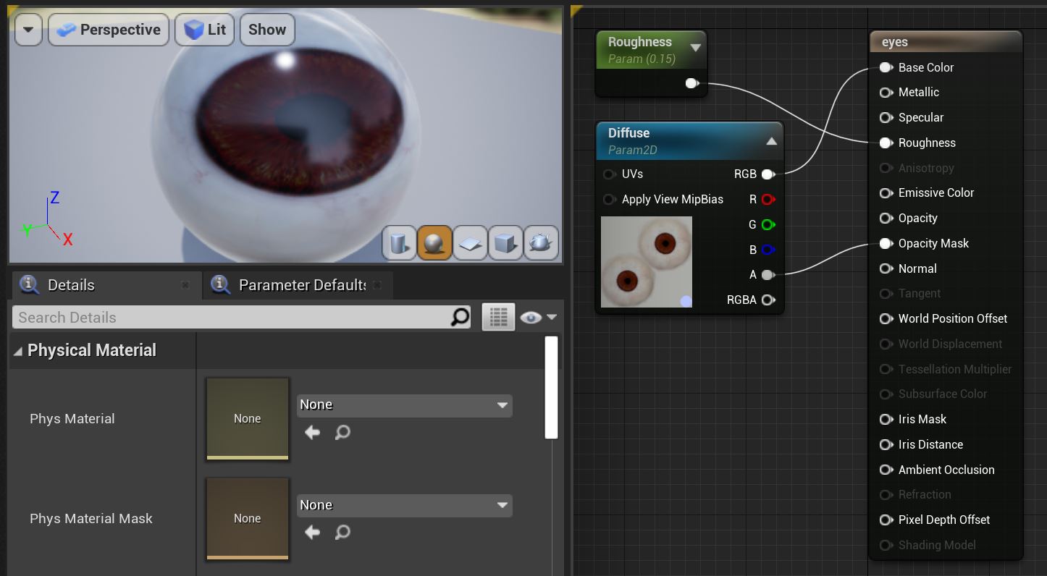Viewport: 1047px width, 576px height.
Task: Click the Roughness node output pin
Action: 691,83
